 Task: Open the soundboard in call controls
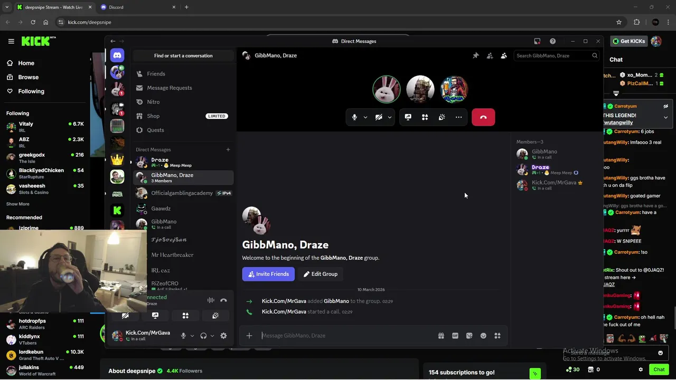(442, 117)
